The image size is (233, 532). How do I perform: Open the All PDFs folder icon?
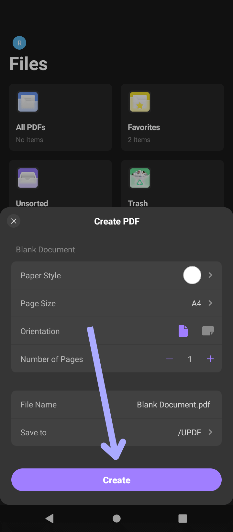[28, 102]
